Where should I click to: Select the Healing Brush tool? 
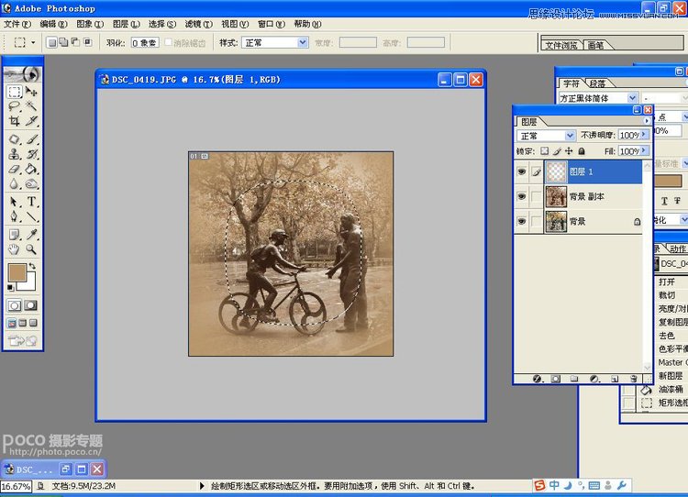[14, 139]
